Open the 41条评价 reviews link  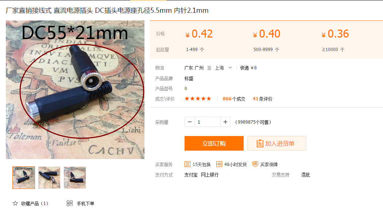click(x=262, y=99)
